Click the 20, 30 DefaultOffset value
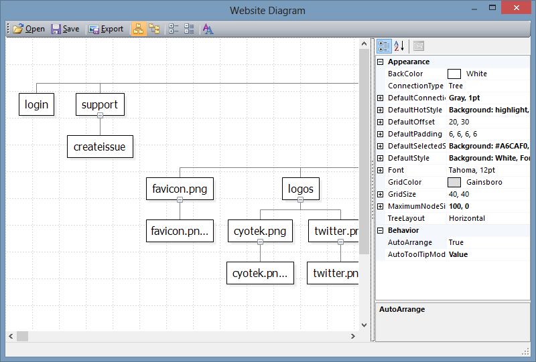Viewport: 536px width, 362px height. point(459,122)
